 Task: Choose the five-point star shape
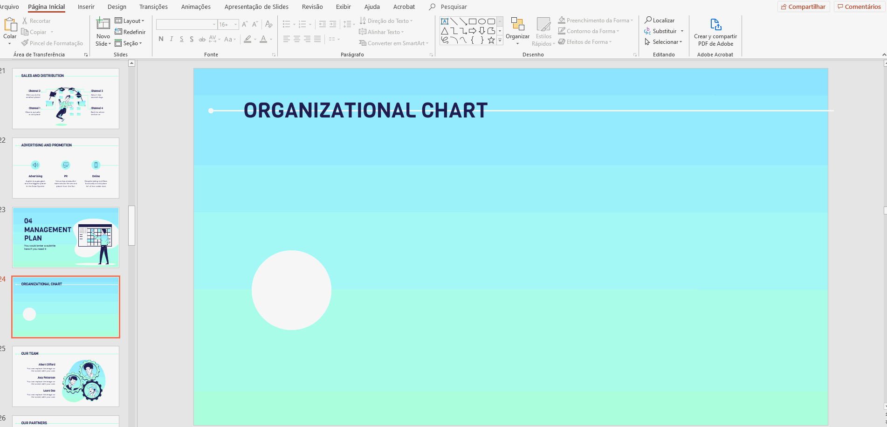(x=491, y=40)
